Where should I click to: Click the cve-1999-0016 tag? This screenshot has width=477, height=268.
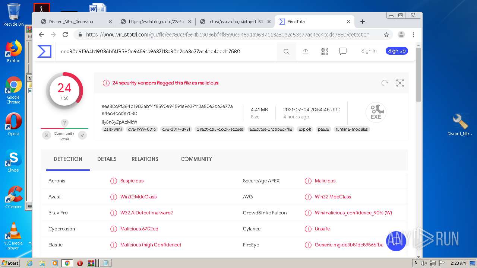pos(142,130)
